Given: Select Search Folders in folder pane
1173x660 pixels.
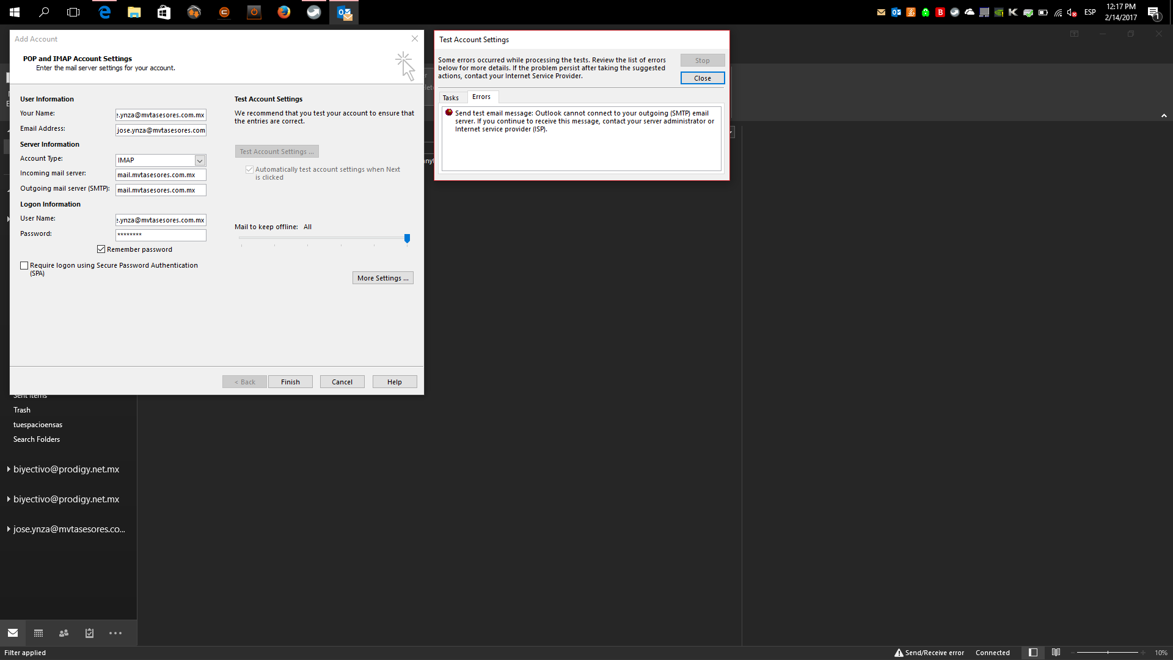Looking at the screenshot, I should click(x=37, y=439).
